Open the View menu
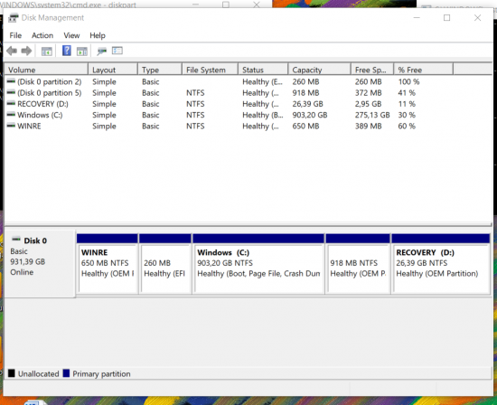The height and width of the screenshot is (405, 497). point(71,35)
